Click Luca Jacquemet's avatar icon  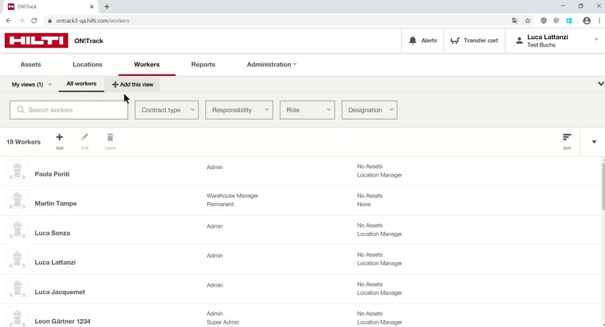click(17, 289)
